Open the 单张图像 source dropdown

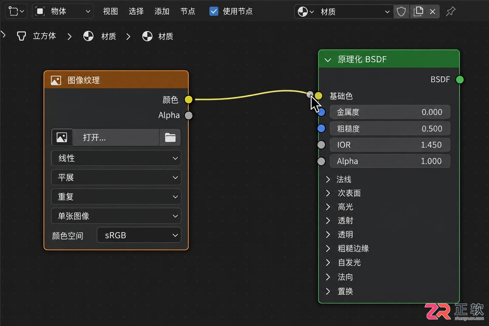pos(116,216)
